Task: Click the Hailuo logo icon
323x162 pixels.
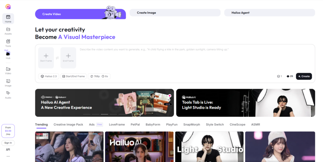Action: (8, 7)
